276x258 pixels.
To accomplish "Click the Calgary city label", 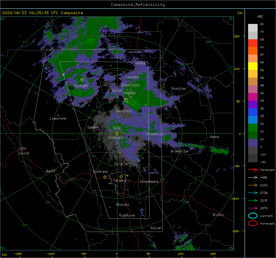I will [120, 180].
